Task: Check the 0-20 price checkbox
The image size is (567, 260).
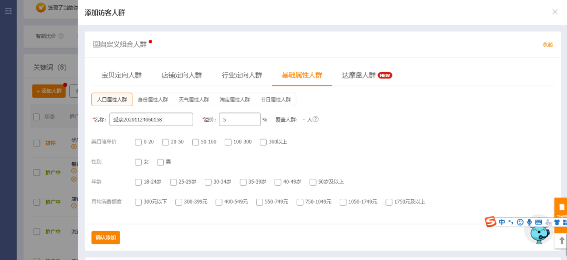Action: click(138, 142)
